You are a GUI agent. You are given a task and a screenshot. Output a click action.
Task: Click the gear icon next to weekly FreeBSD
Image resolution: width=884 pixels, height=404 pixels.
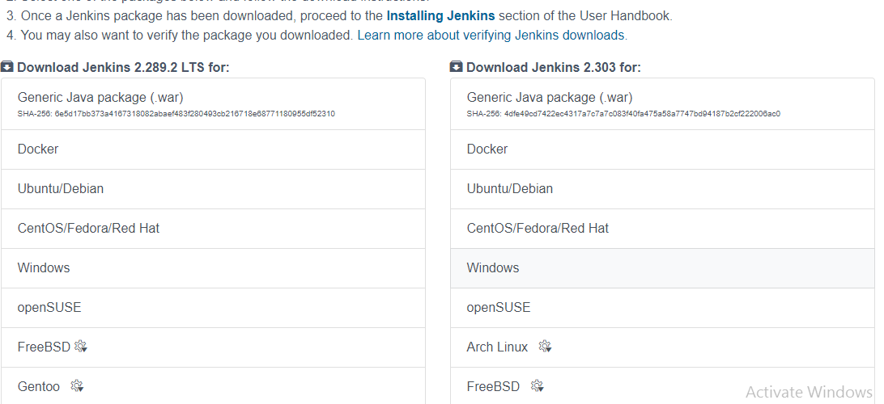(538, 386)
